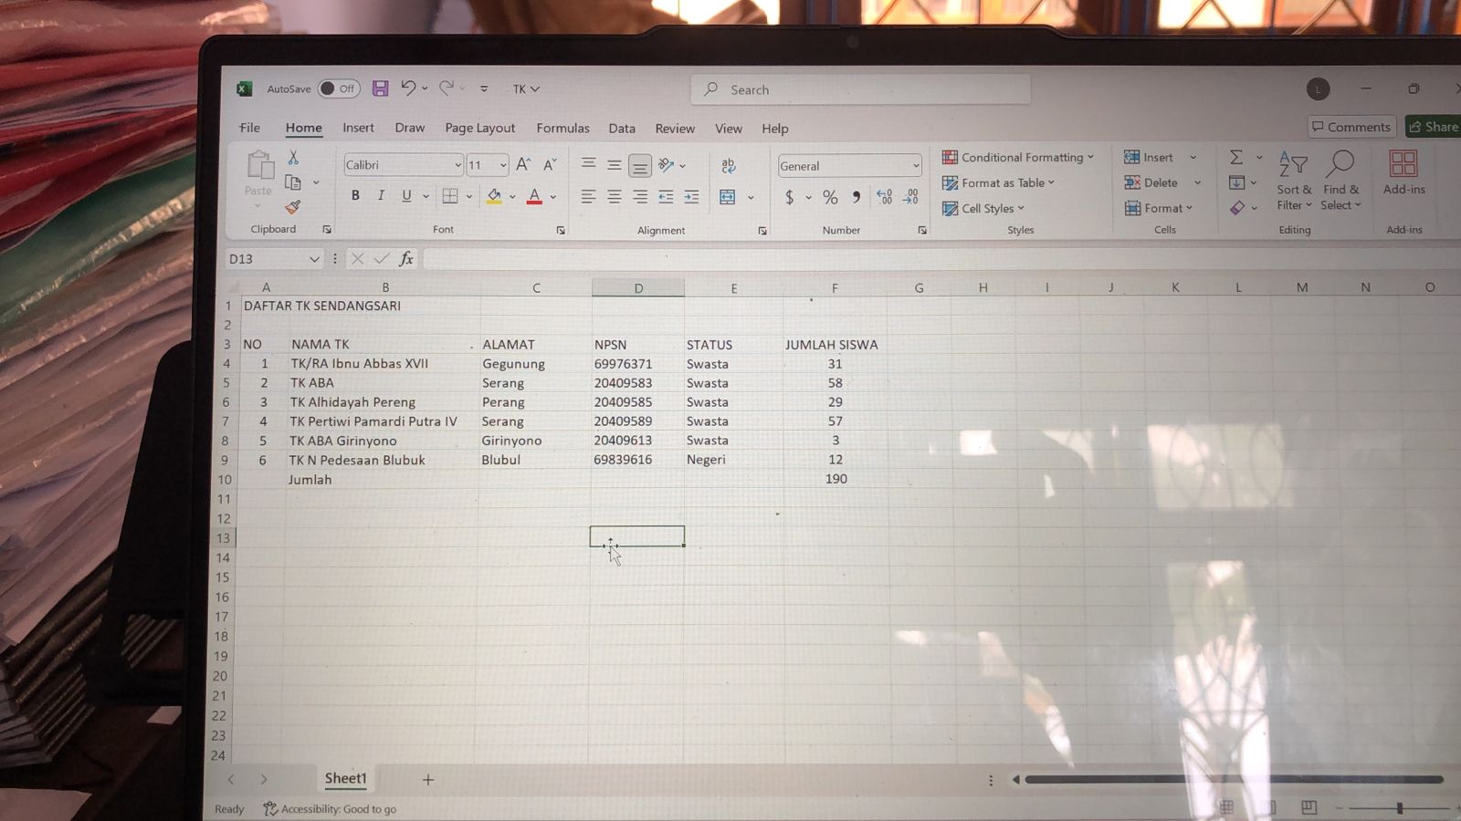
Task: Toggle Italic formatting
Action: pyautogui.click(x=381, y=195)
